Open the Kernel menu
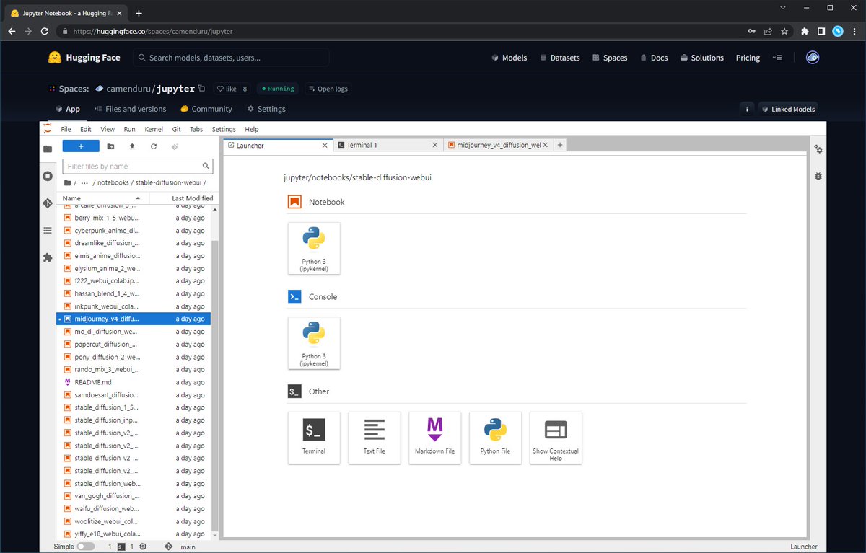Screen dimensions: 866x553 [154, 129]
